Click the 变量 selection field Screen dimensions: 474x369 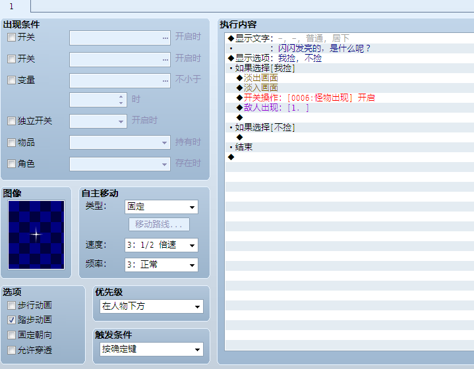coord(120,80)
